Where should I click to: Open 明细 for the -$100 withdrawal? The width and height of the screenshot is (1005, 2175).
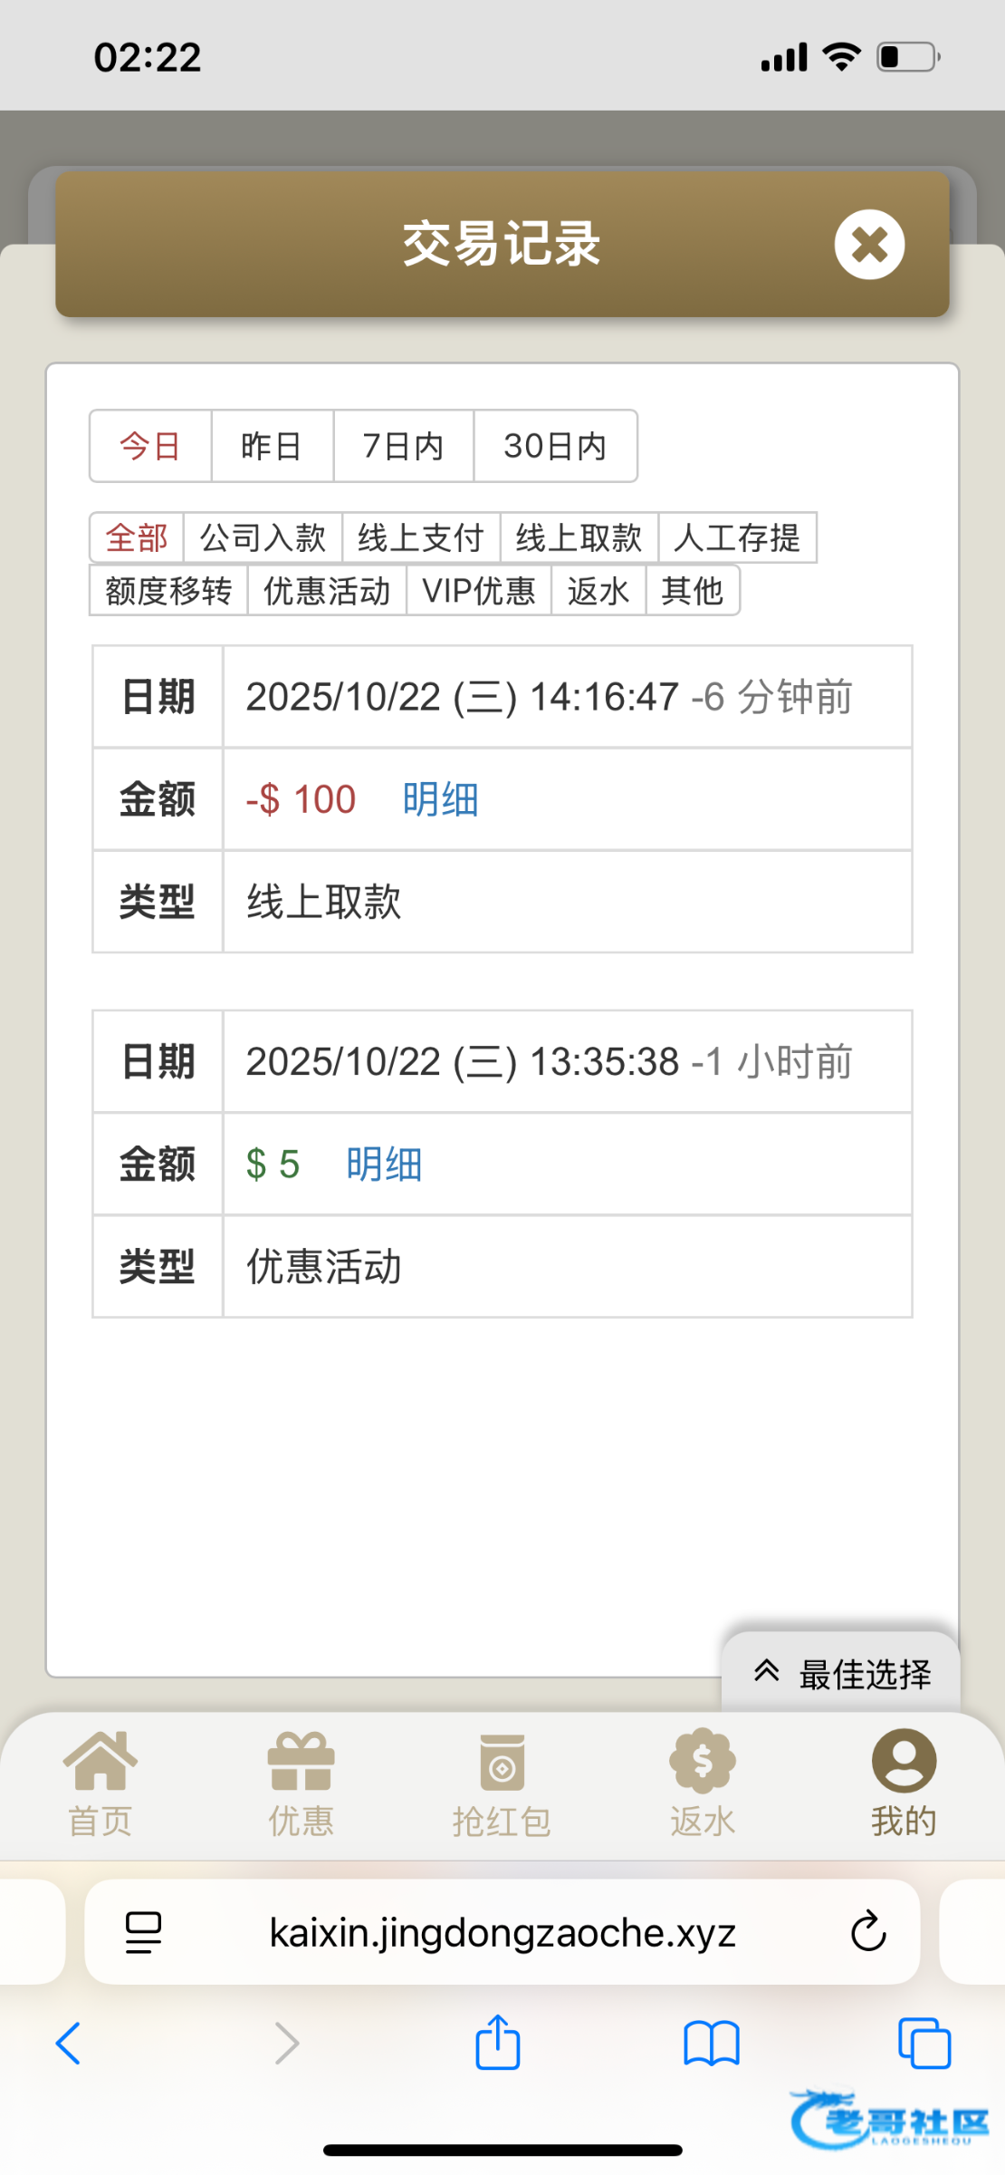pos(441,799)
